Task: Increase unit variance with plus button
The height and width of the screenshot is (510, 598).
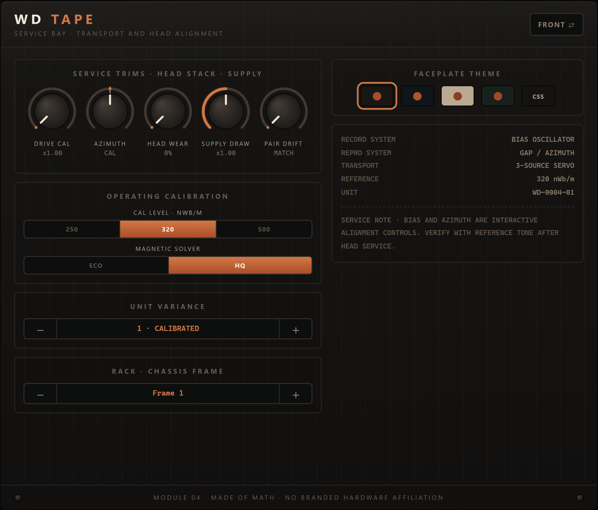Action: click(296, 329)
